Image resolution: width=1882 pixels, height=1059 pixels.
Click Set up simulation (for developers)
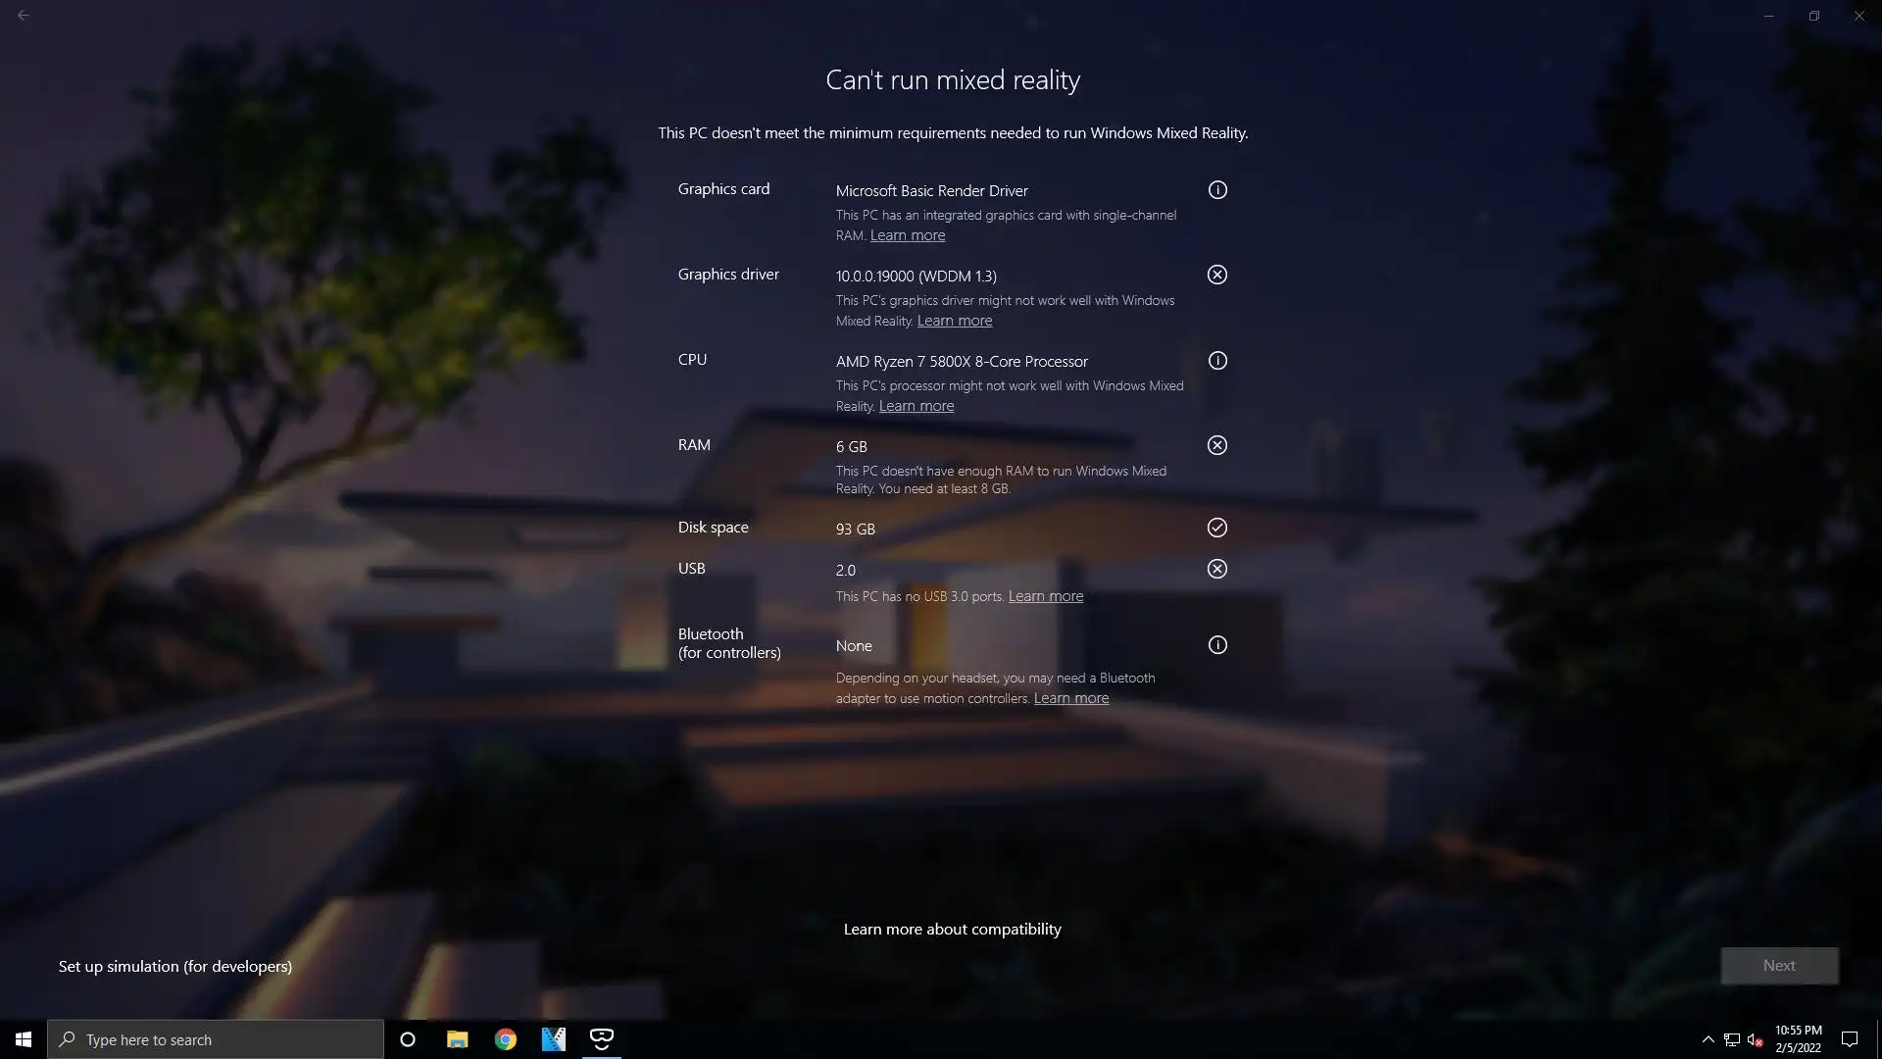click(175, 966)
